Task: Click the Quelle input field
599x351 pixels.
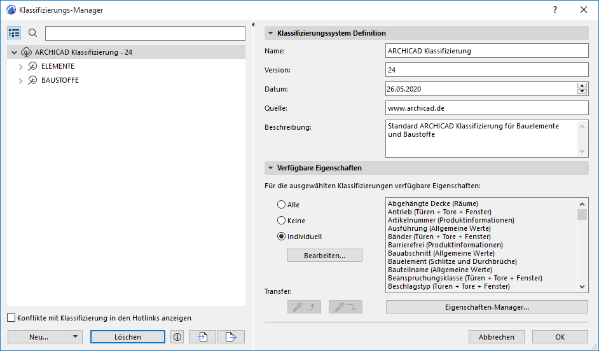Action: (x=486, y=108)
